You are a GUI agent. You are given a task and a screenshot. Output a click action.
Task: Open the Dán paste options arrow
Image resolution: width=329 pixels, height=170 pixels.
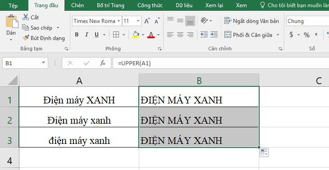[11, 40]
